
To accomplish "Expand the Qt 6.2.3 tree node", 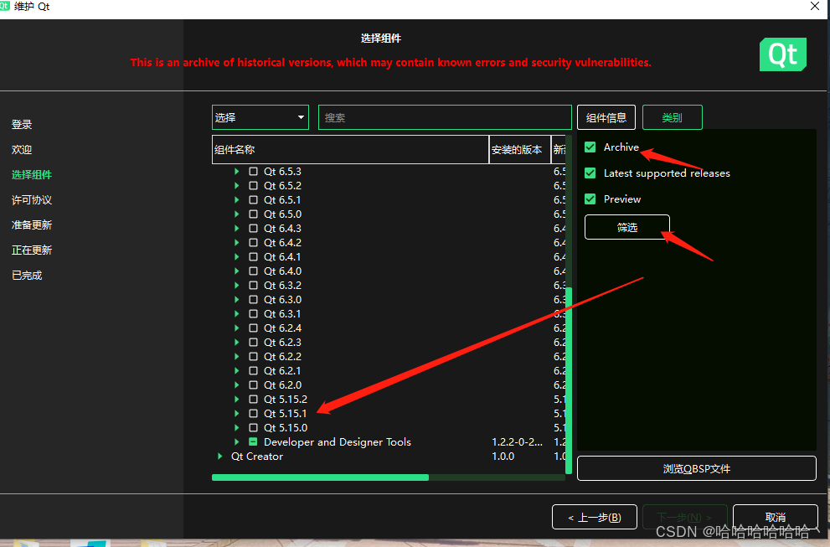I will click(237, 343).
